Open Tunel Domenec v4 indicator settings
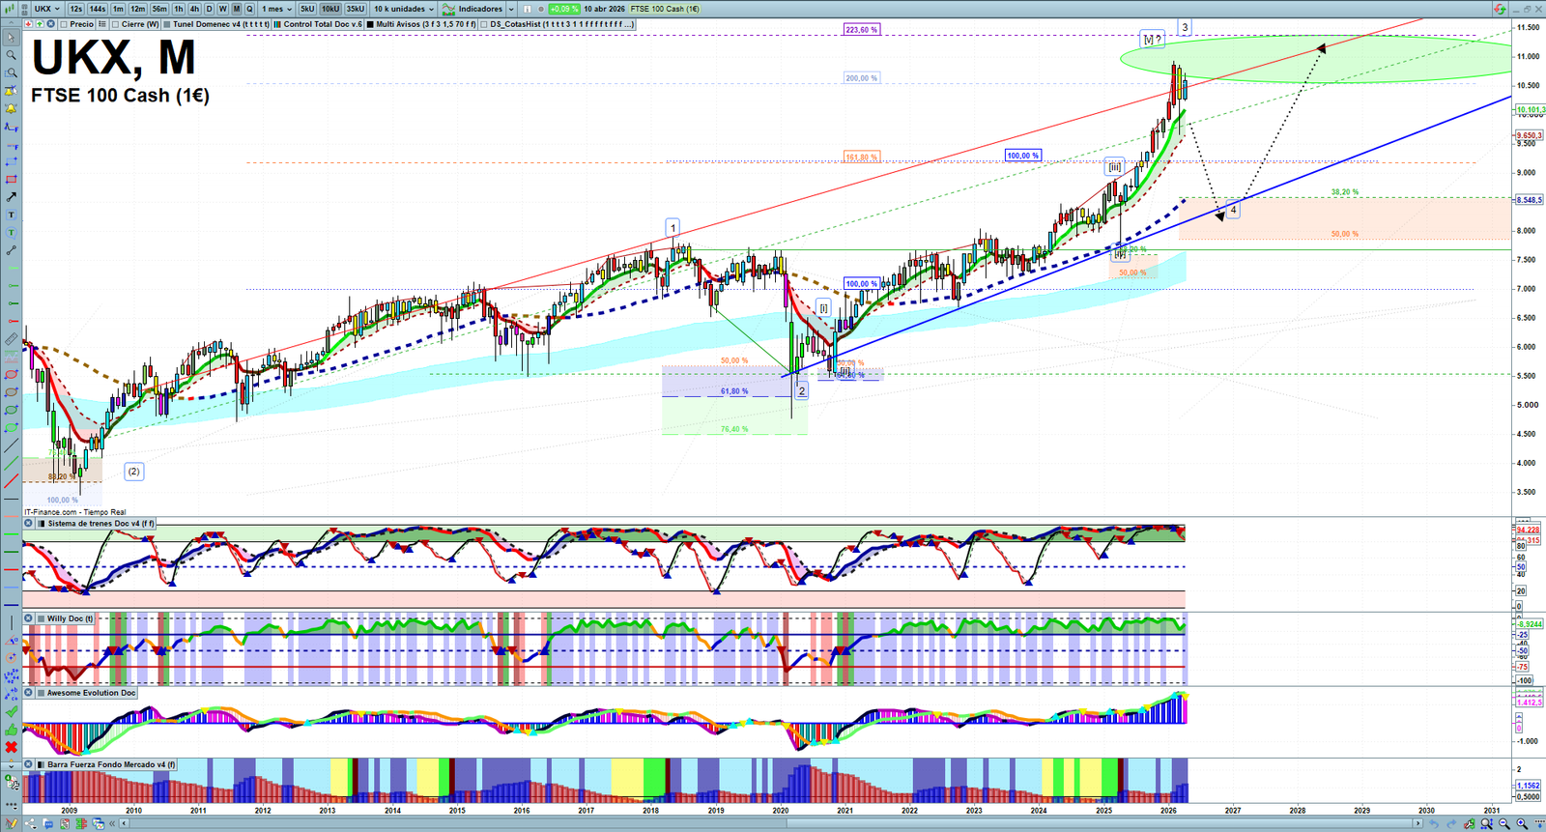 pos(221,24)
